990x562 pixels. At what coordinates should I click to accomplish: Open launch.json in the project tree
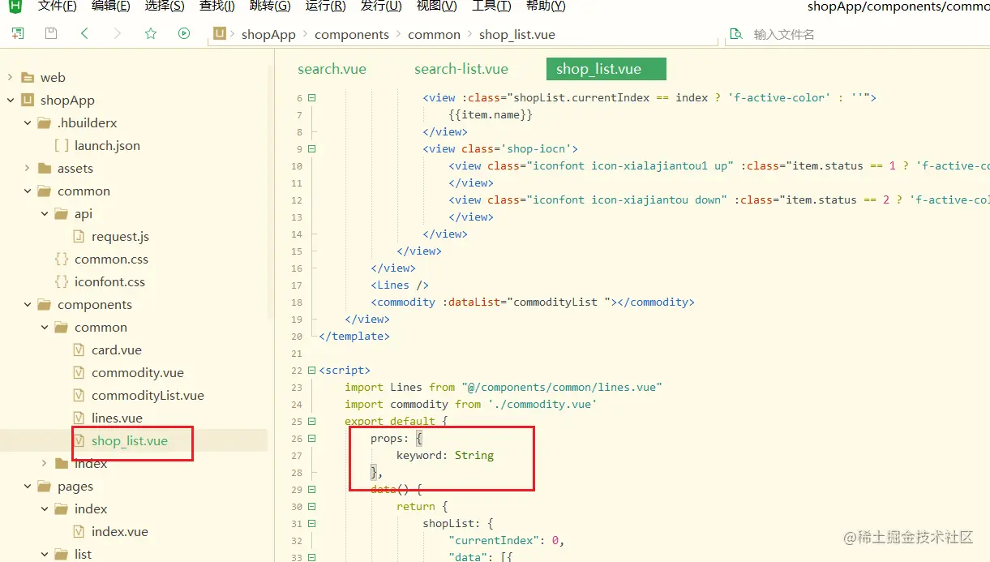(107, 145)
